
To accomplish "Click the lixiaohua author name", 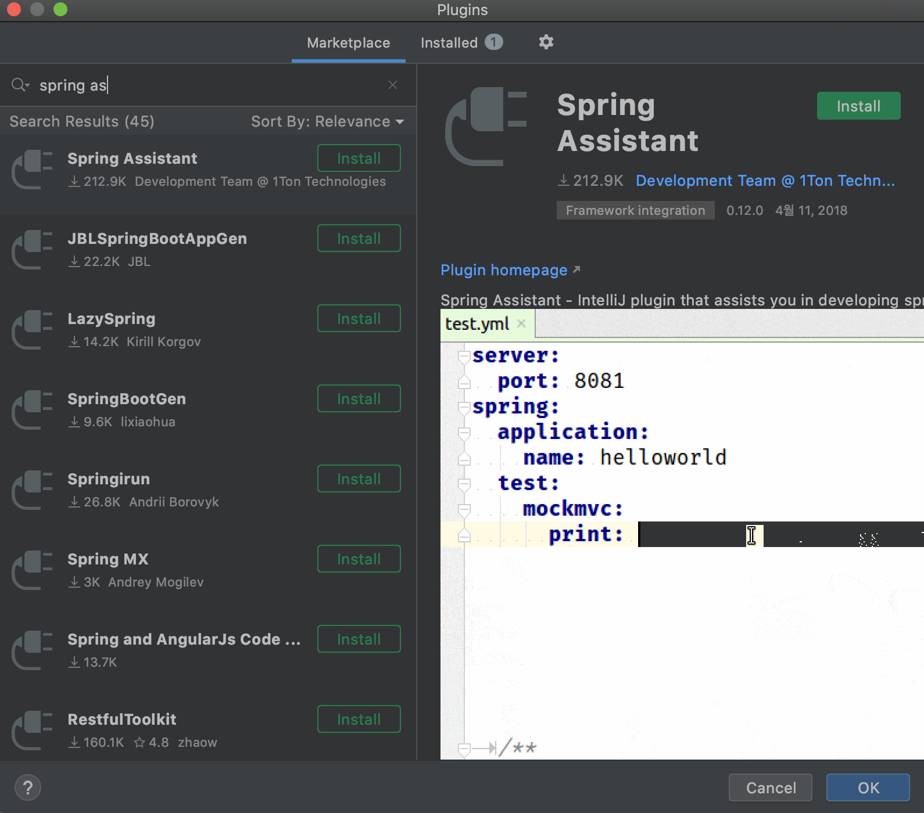I will pyautogui.click(x=148, y=422).
